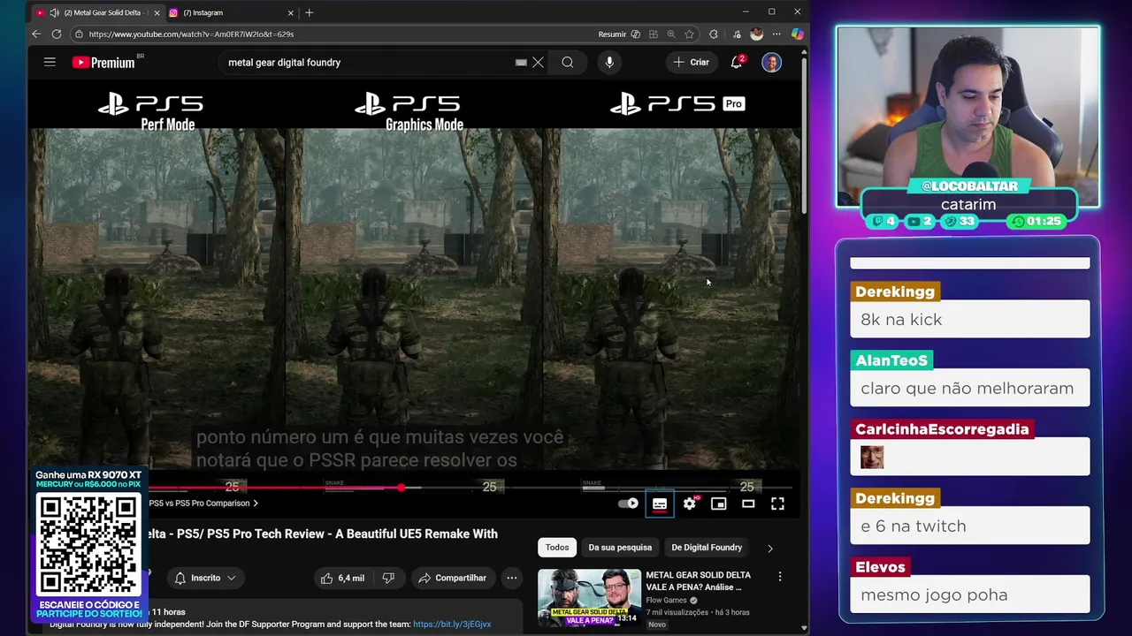Expand the Inscrito subscription dropdown

point(206,578)
